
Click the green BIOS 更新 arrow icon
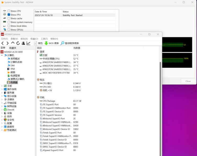[x=46, y=43]
